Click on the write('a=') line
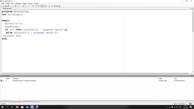 point(14,24)
